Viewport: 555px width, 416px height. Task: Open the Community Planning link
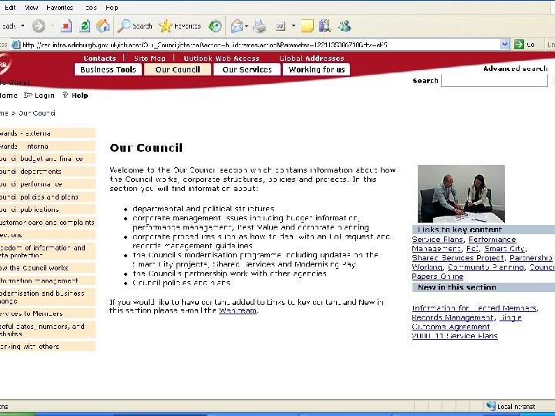486,267
